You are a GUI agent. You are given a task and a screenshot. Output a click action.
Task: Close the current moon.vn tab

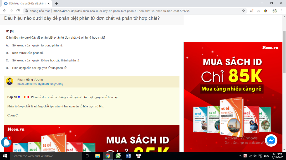[x=49, y=3]
